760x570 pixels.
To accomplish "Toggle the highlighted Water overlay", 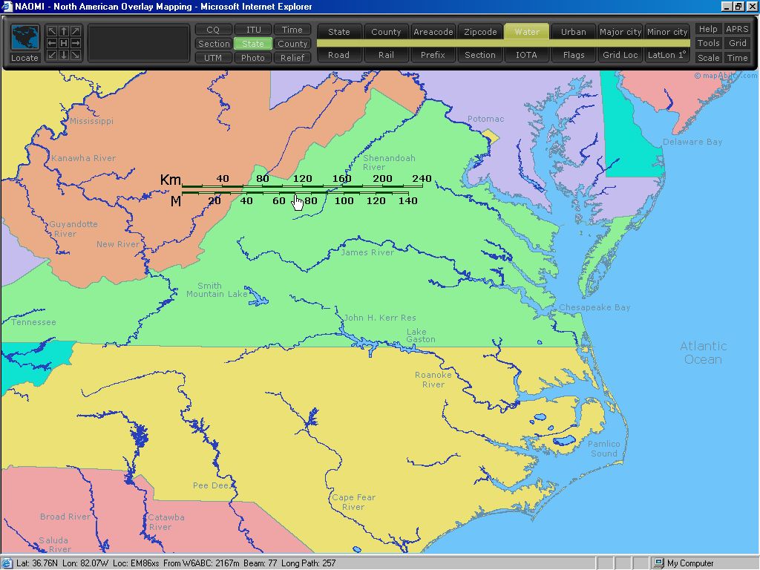I will 527,32.
